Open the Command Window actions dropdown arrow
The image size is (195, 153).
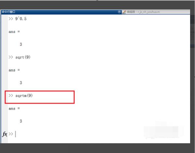pos(119,12)
